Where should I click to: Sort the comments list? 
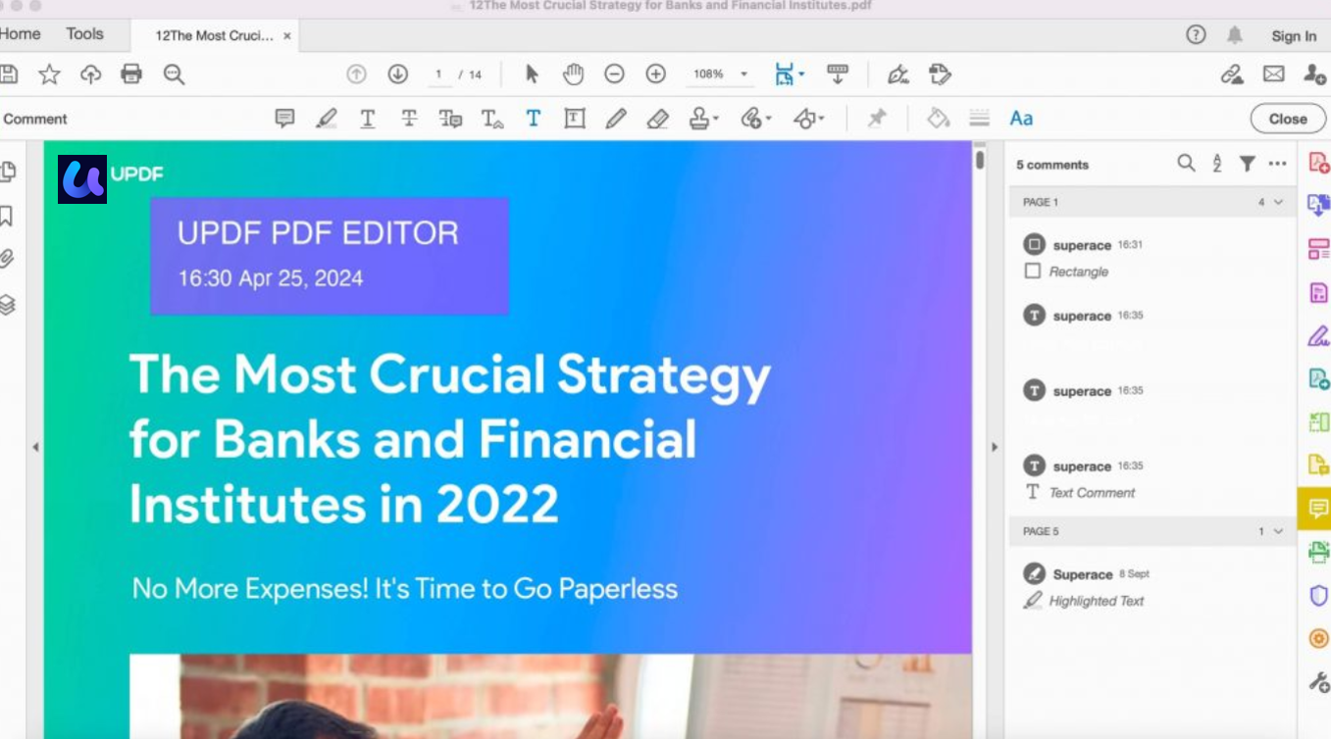(1217, 164)
